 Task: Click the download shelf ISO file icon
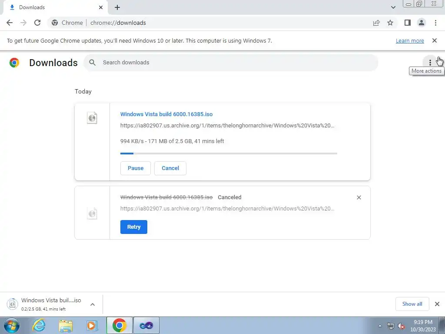(12, 304)
